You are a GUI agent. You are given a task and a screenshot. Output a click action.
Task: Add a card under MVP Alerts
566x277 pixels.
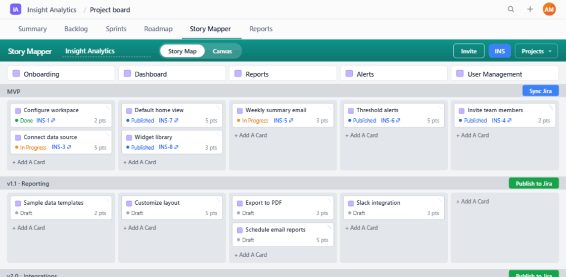pyautogui.click(x=362, y=135)
